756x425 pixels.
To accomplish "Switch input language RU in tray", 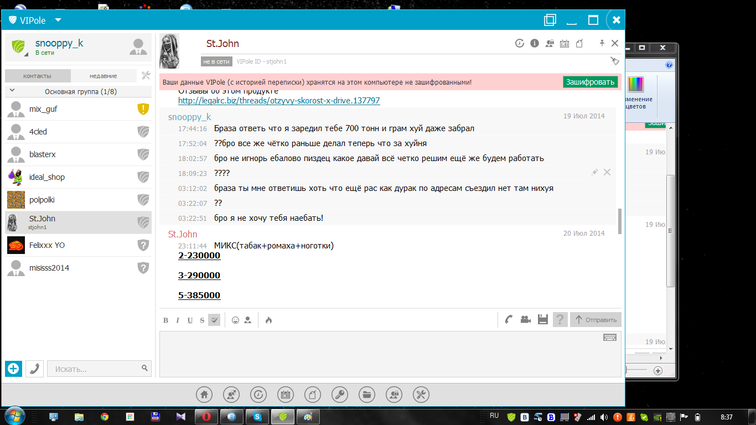I will 494,416.
